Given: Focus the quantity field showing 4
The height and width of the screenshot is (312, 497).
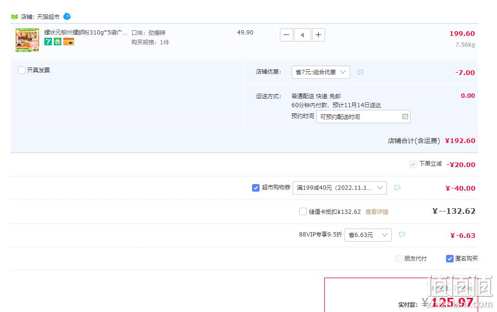Looking at the screenshot, I should (303, 35).
